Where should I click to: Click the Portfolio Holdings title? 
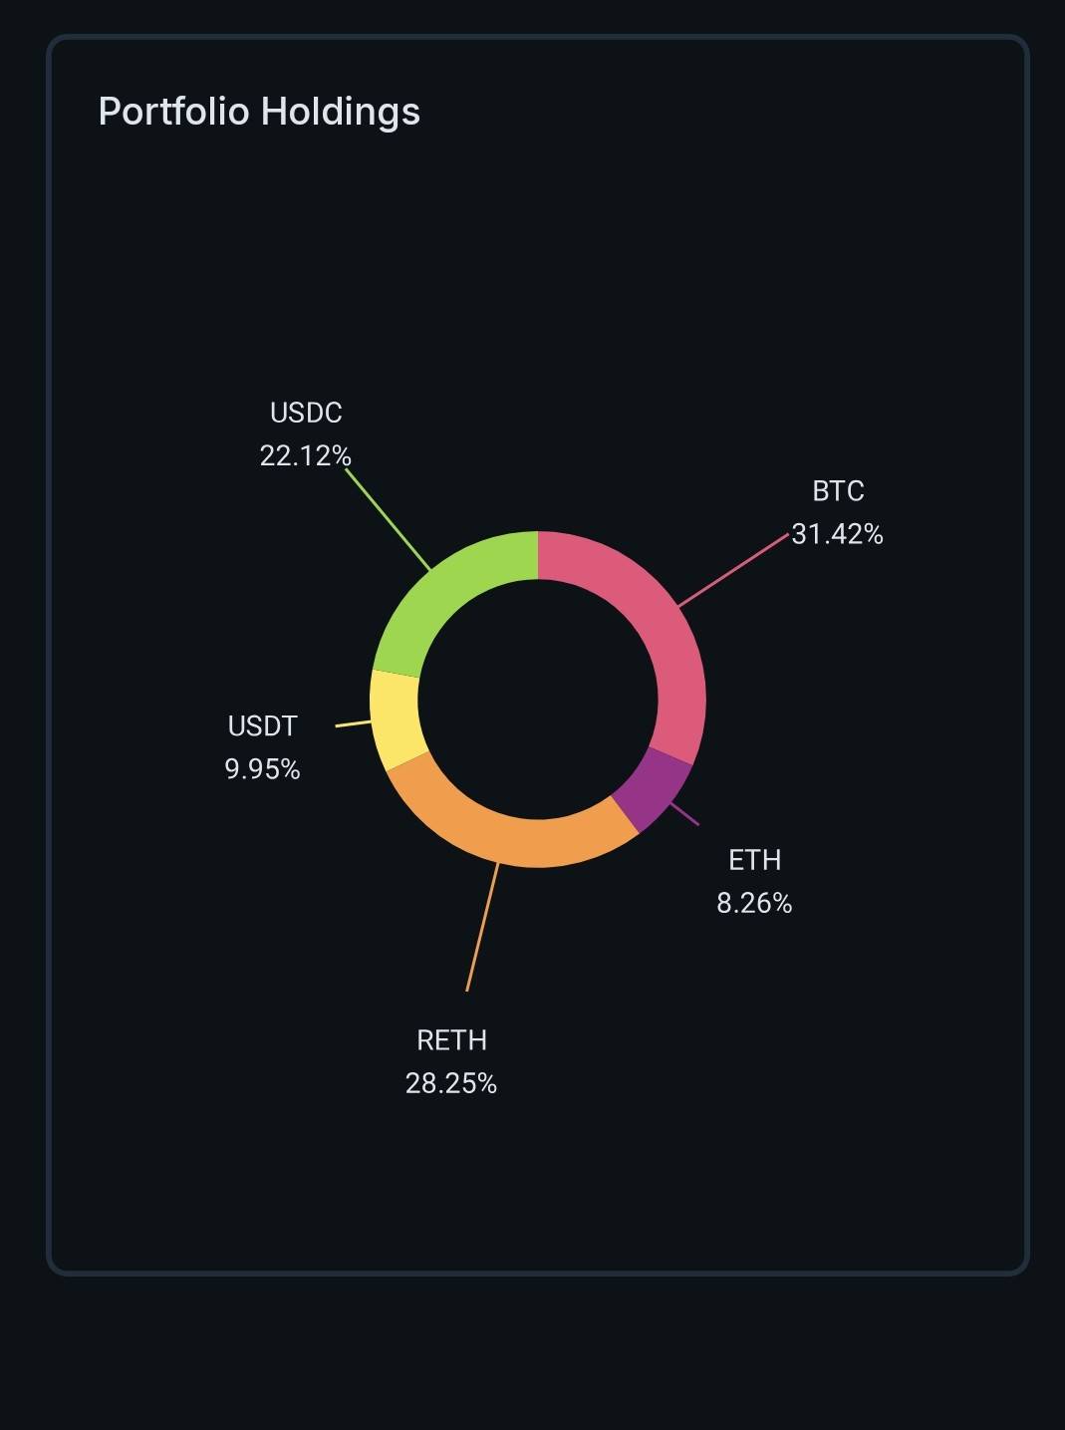[x=259, y=111]
